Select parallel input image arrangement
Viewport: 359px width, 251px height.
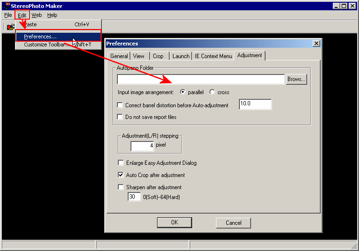(183, 92)
